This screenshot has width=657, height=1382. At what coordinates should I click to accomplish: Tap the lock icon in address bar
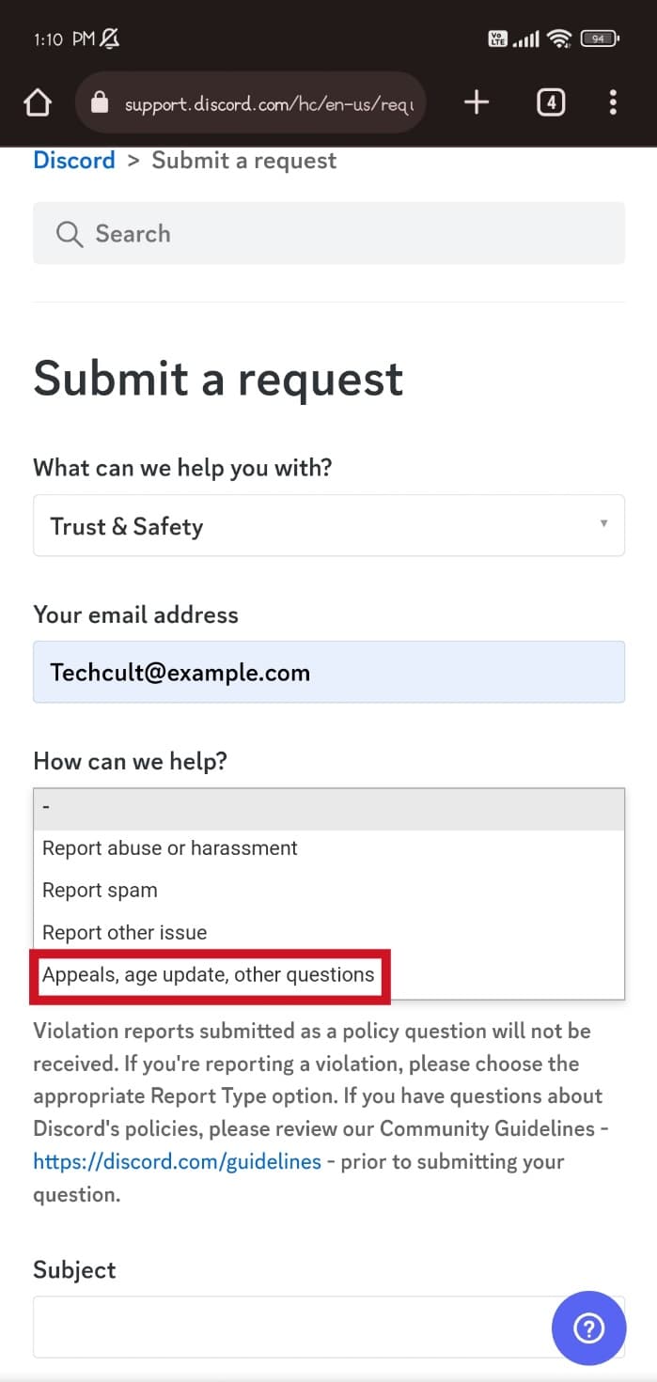[x=100, y=103]
